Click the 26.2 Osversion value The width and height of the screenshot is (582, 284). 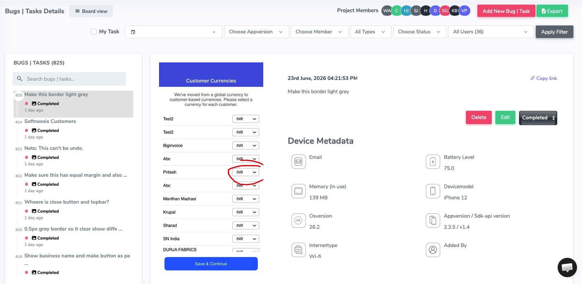click(x=314, y=227)
